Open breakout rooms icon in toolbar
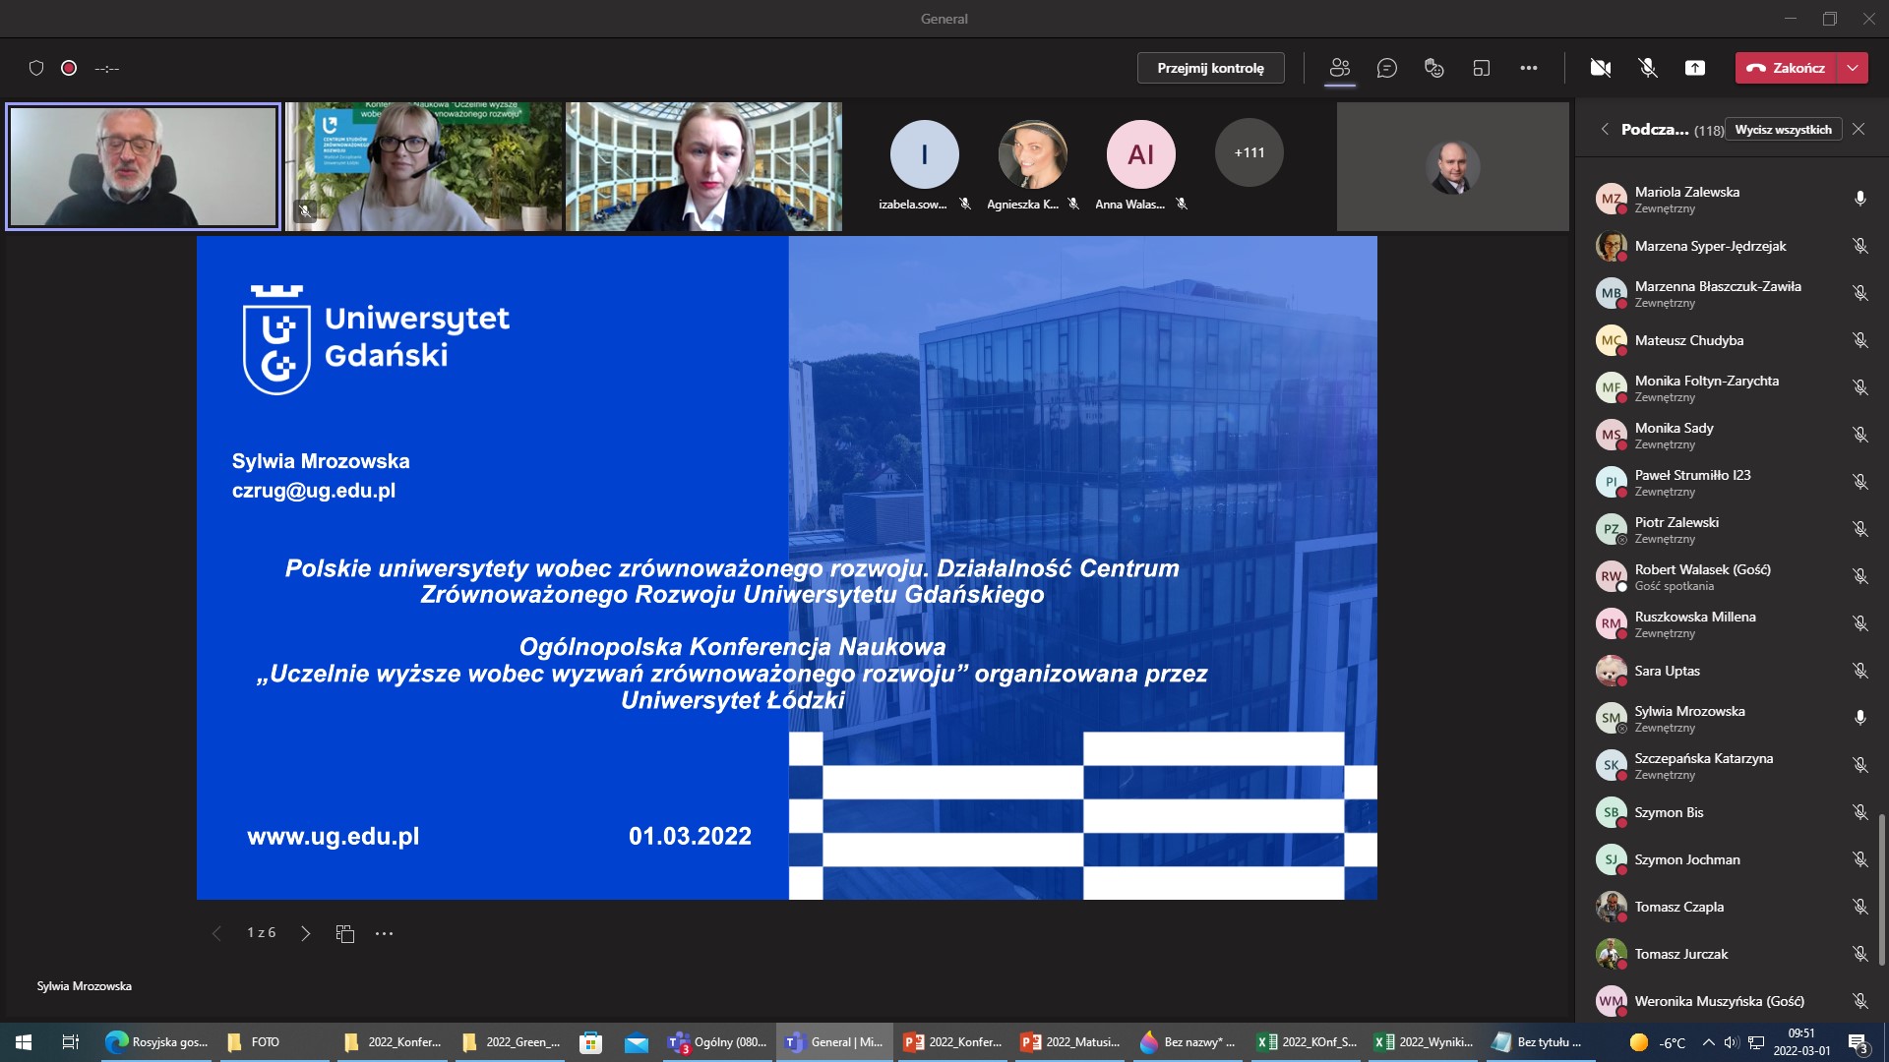 tap(1482, 67)
